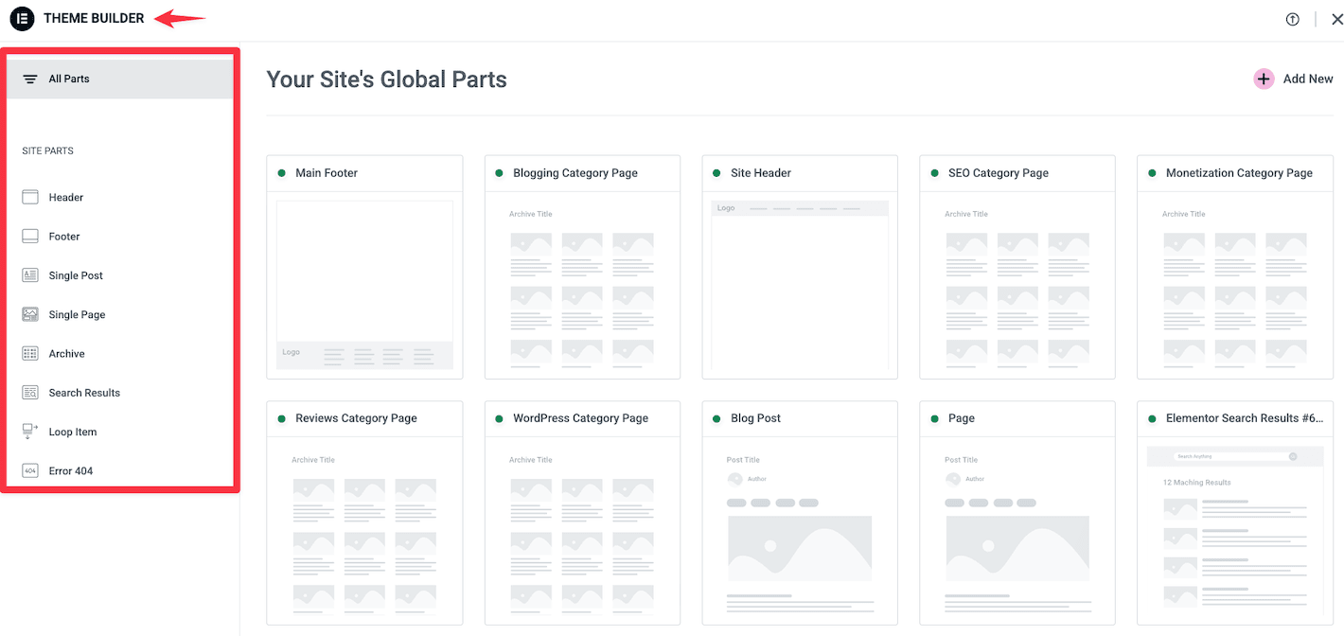Select the Footer site part icon

pyautogui.click(x=31, y=236)
